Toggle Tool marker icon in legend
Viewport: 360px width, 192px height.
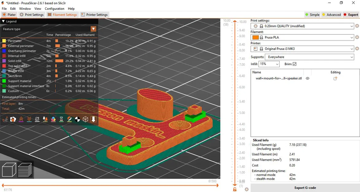(x=93, y=119)
